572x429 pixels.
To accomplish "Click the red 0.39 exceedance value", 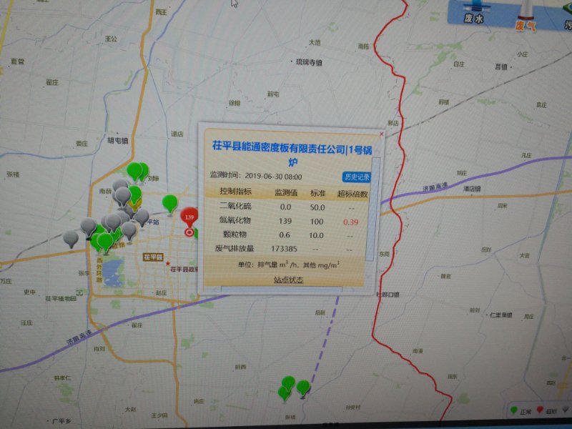I will [x=350, y=222].
